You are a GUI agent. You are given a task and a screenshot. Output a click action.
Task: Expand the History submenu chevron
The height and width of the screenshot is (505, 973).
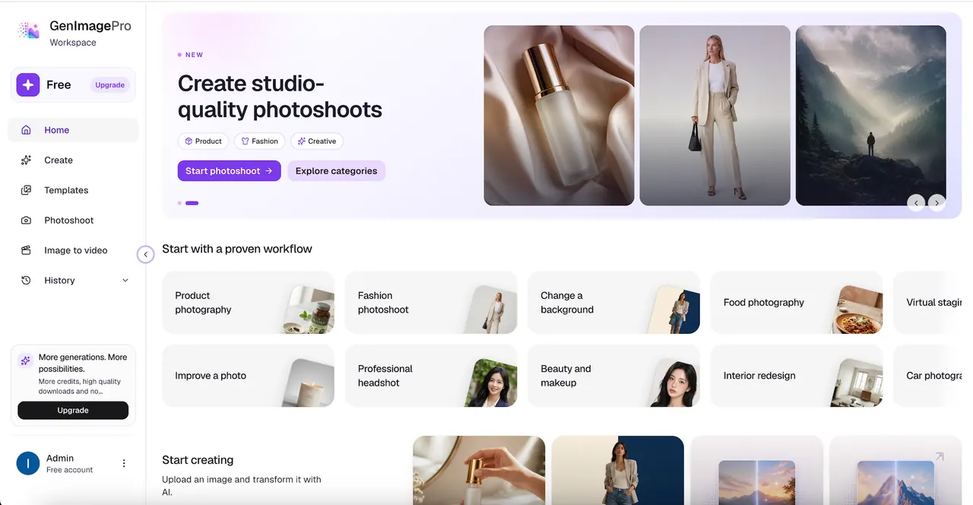pyautogui.click(x=125, y=281)
